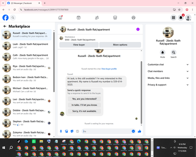
Task: Open the Riya conversation in the list
Action: 26,68
